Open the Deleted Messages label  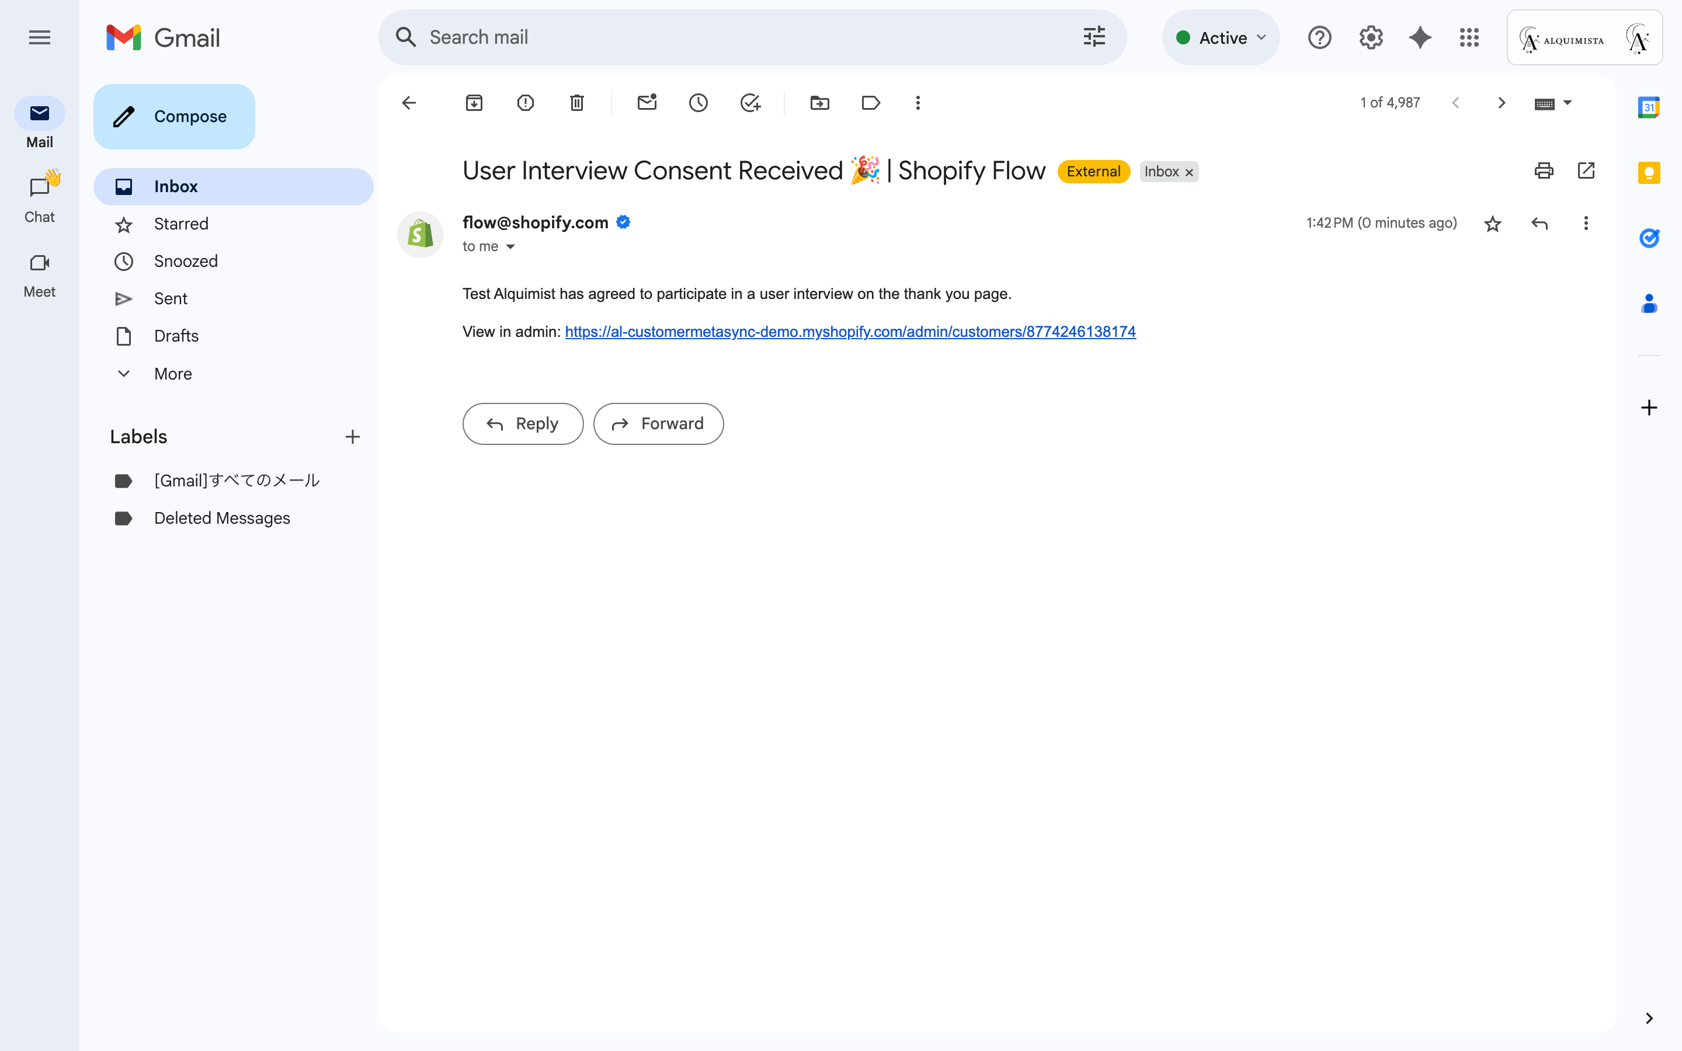pos(234,518)
